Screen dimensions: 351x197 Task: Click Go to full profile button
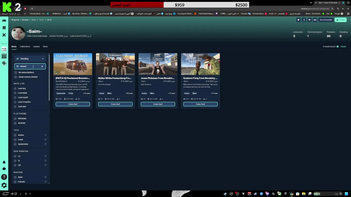pyautogui.click(x=326, y=20)
